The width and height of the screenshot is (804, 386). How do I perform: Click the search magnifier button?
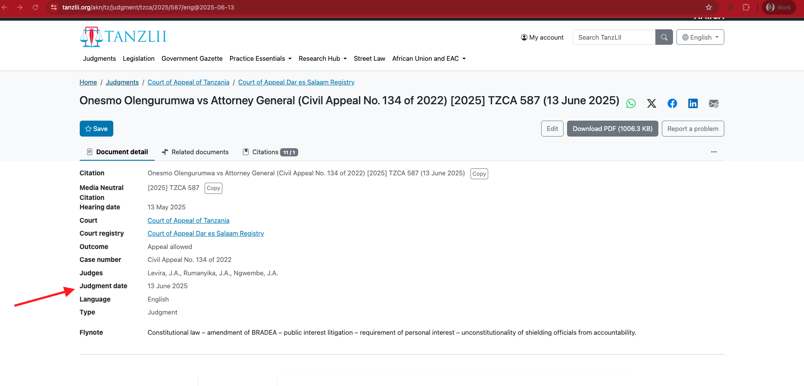(664, 37)
